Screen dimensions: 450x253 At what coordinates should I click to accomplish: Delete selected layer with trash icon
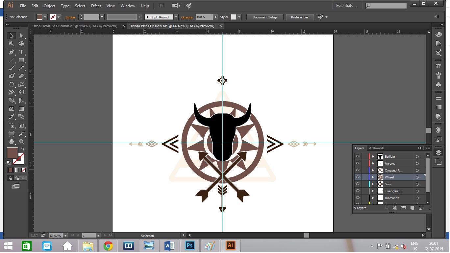420,208
